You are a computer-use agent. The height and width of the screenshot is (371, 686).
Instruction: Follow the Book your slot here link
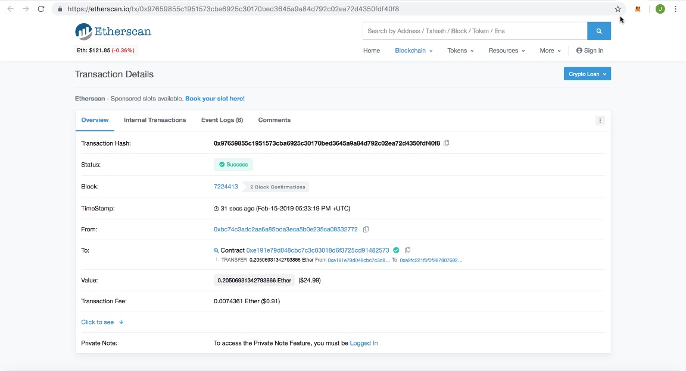[x=215, y=99]
